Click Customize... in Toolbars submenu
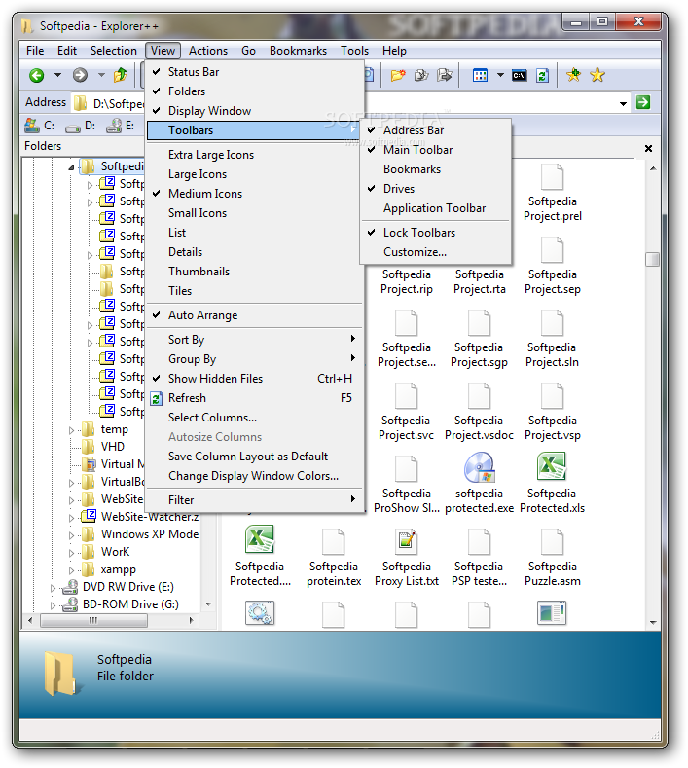This screenshot has height=768, width=688. [x=436, y=252]
